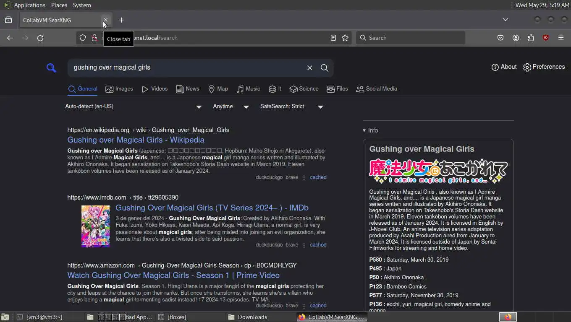Image resolution: width=571 pixels, height=322 pixels.
Task: Switch to the Social Media tab
Action: pyautogui.click(x=376, y=89)
